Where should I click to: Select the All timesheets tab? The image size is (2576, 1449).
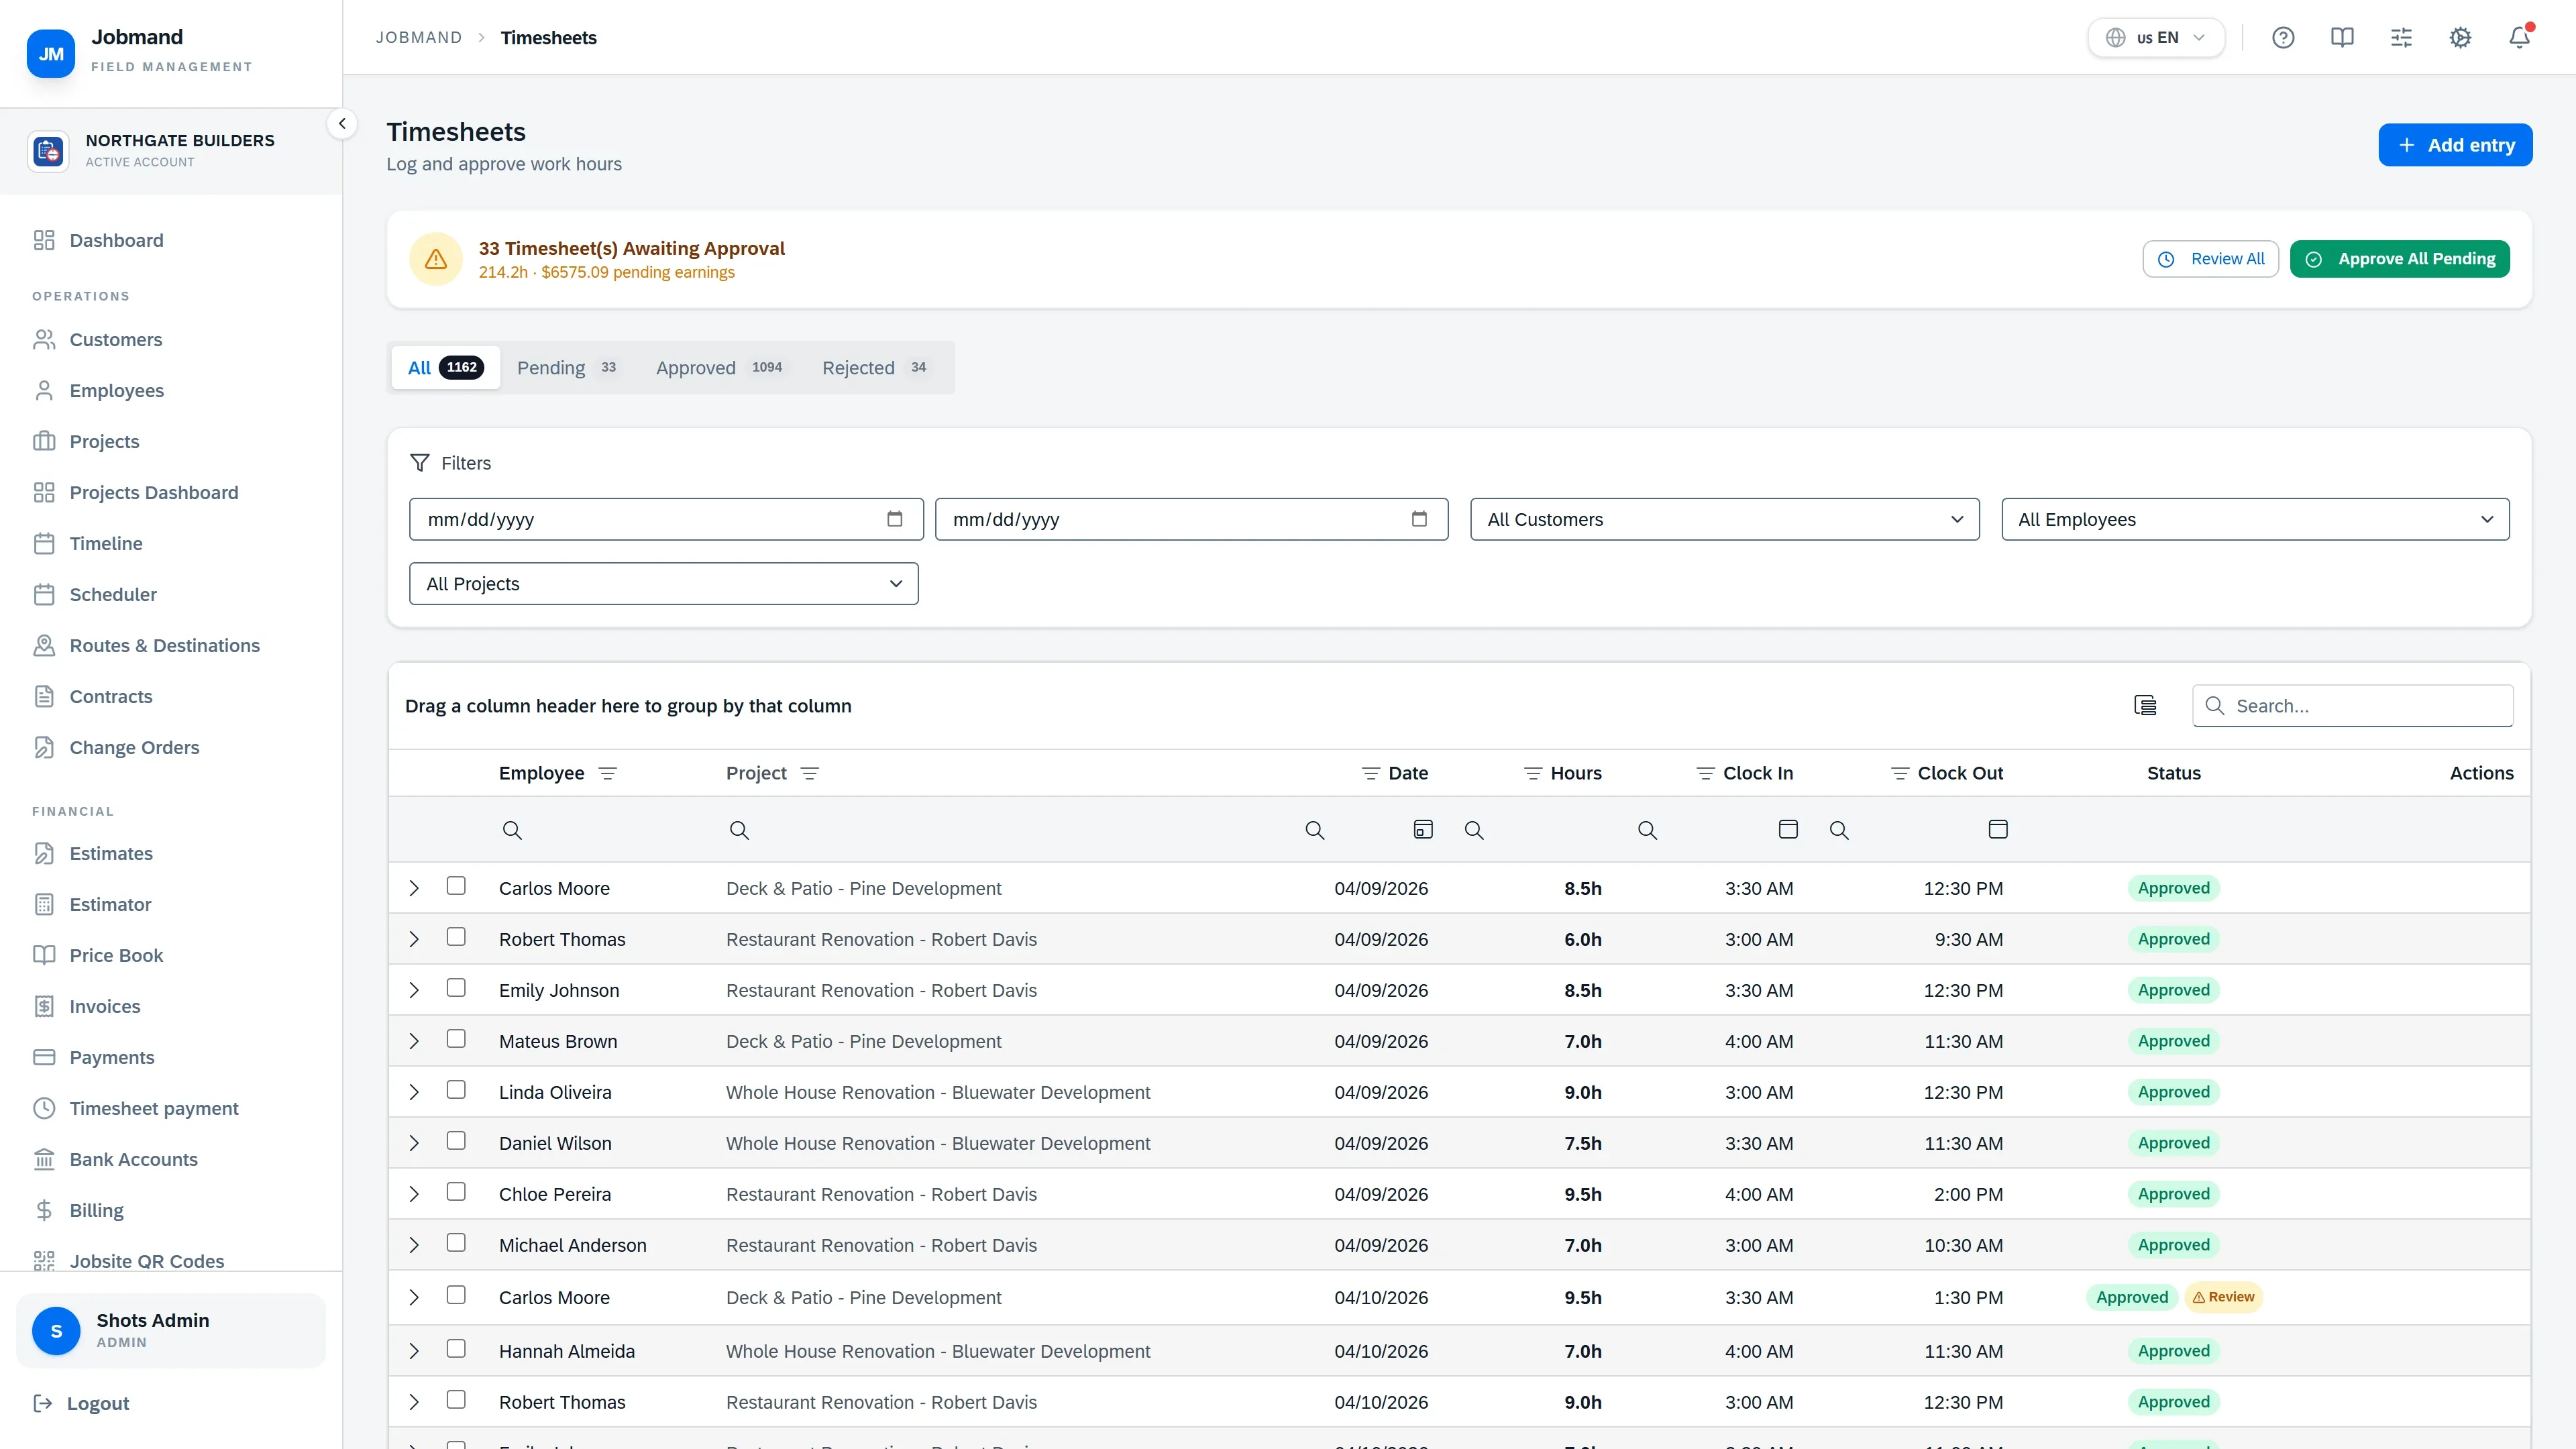pos(445,368)
